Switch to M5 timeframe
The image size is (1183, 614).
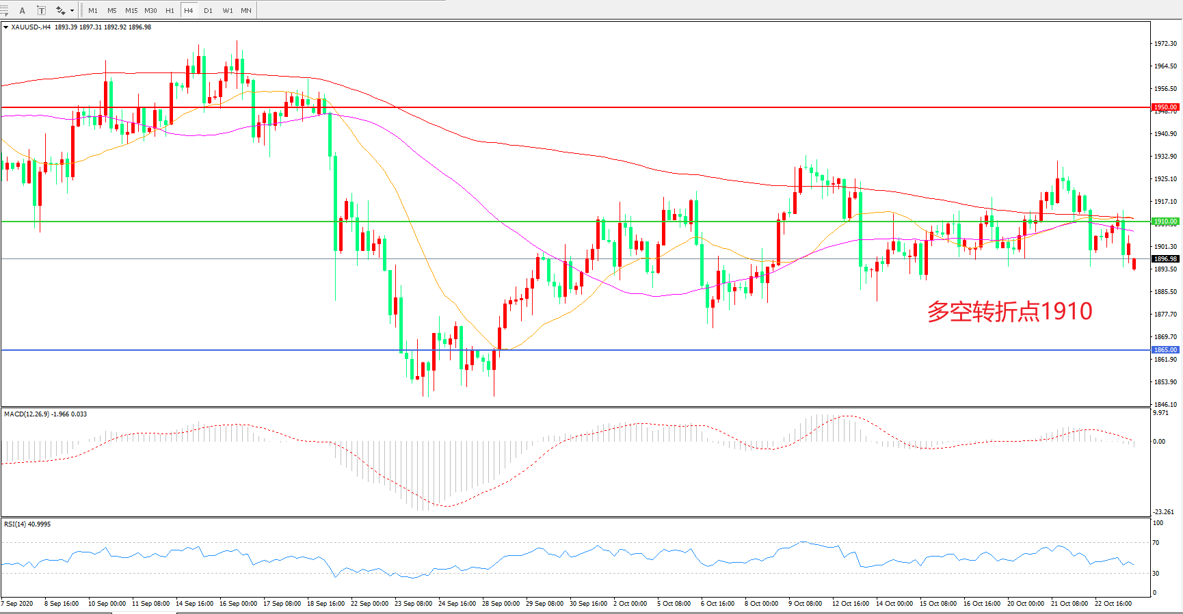point(112,10)
